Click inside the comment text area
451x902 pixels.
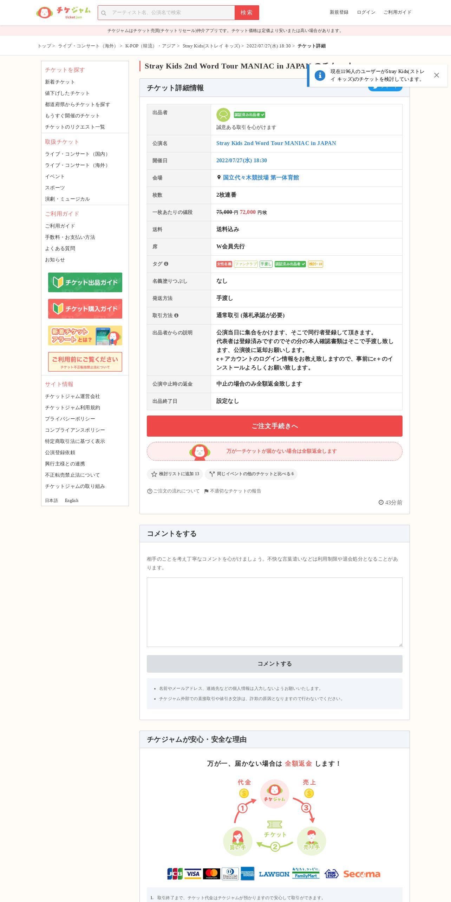275,612
